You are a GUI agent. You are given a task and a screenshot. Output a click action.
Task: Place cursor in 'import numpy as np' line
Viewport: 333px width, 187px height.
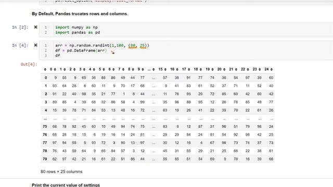point(76,28)
